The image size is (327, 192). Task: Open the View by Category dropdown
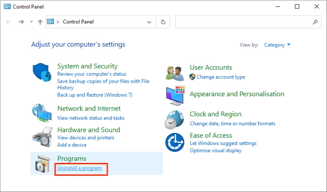click(277, 45)
